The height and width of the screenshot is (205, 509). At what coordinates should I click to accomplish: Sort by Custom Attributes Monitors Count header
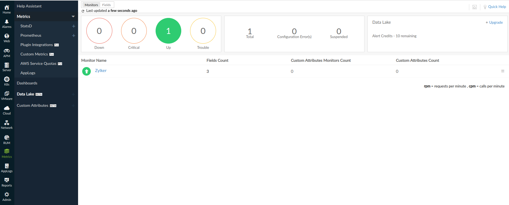click(321, 60)
